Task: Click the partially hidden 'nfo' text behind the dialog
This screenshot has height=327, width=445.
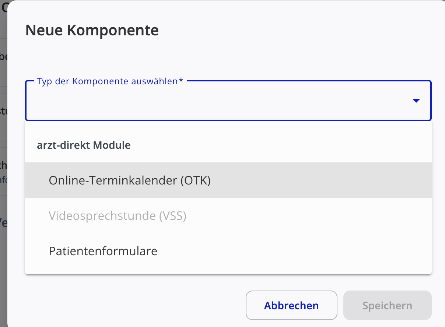Action: 3,180
